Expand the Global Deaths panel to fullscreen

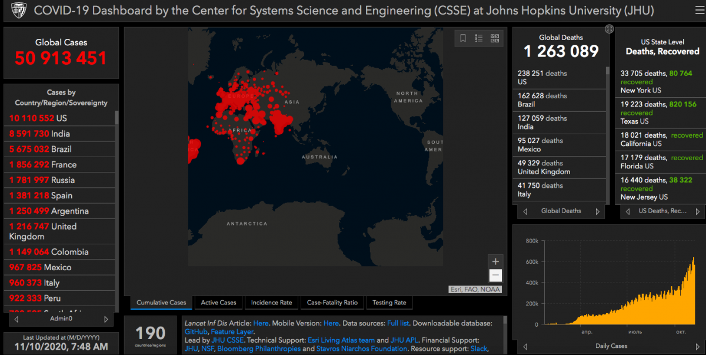click(609, 29)
